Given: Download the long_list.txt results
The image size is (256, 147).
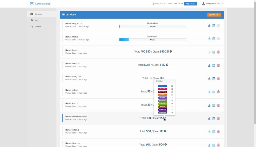Looking at the screenshot, I should click(x=209, y=26).
